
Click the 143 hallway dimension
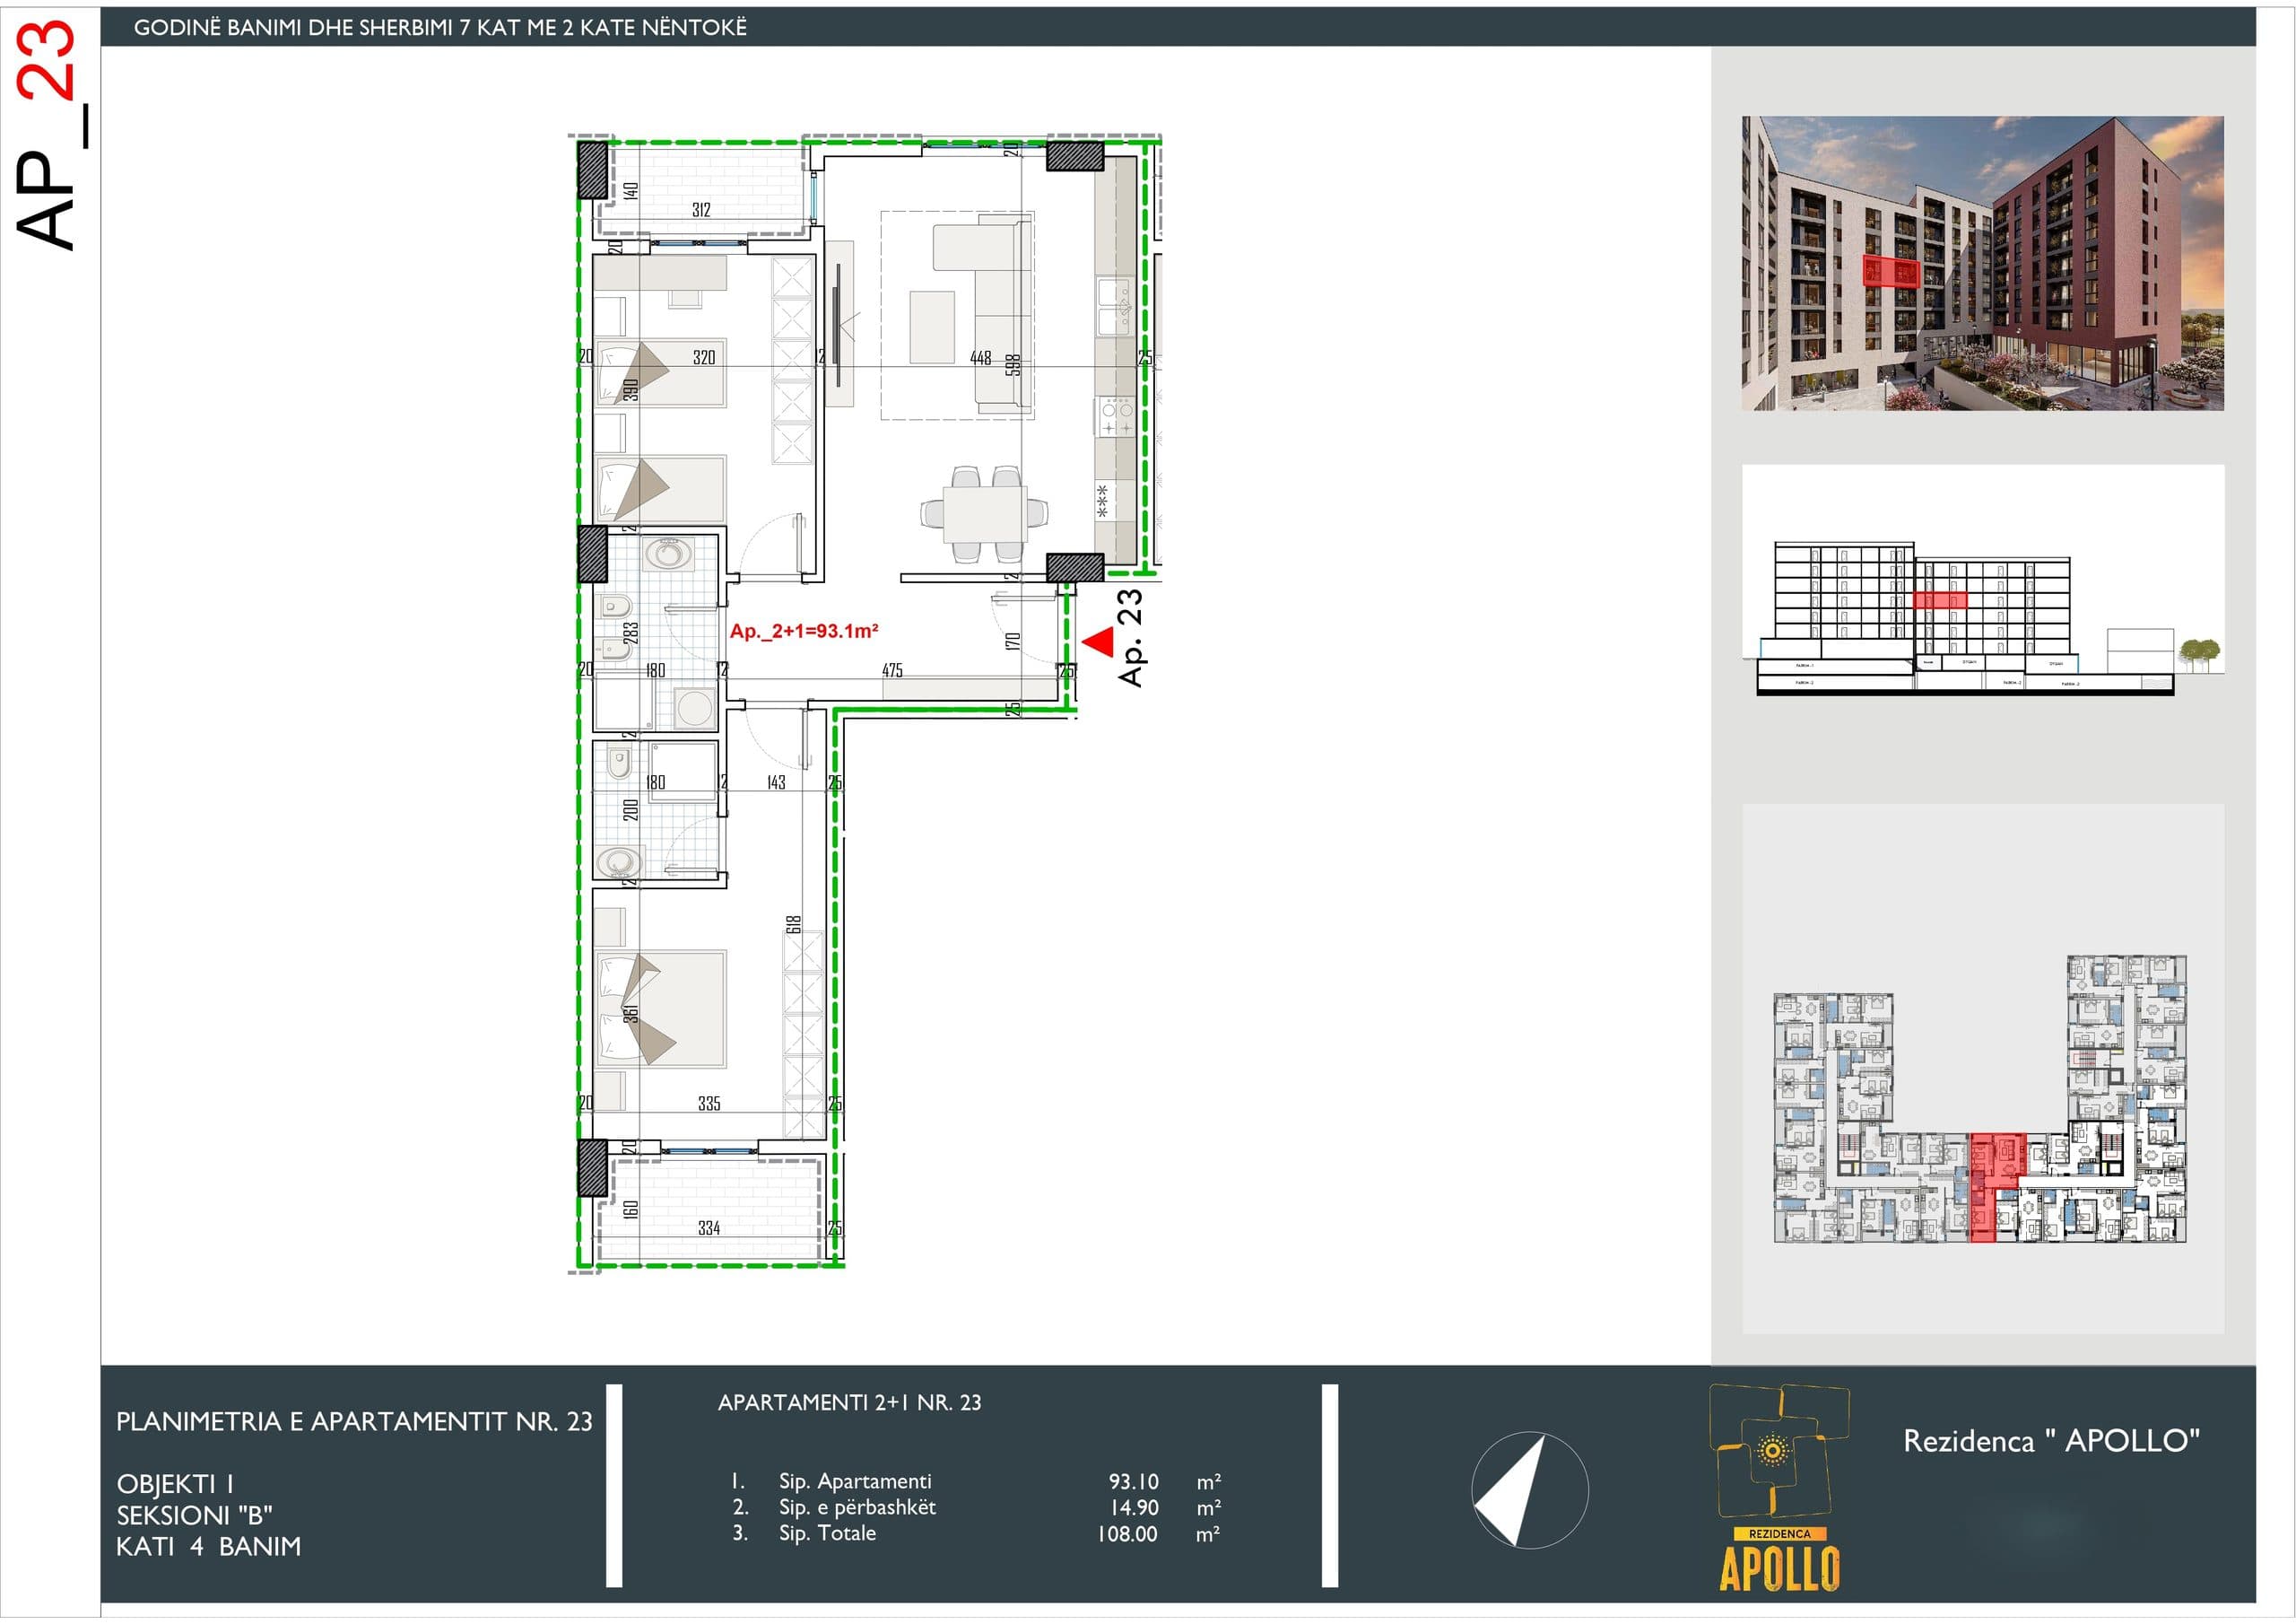[x=776, y=781]
